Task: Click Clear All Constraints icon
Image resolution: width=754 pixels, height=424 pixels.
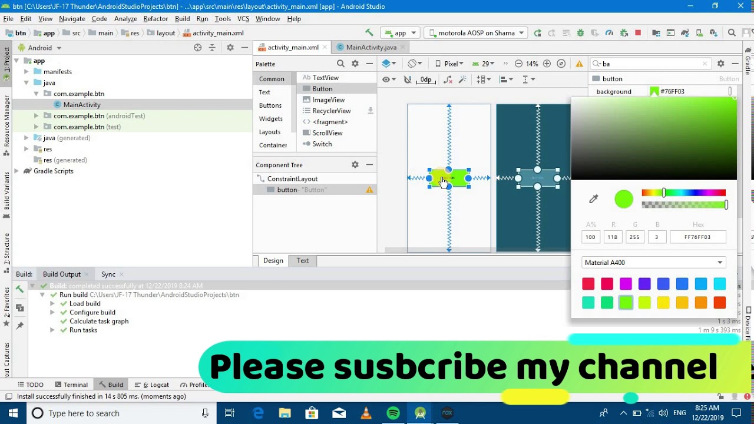Action: click(x=448, y=79)
